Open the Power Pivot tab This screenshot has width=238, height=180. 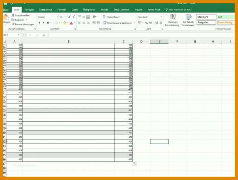tap(154, 10)
